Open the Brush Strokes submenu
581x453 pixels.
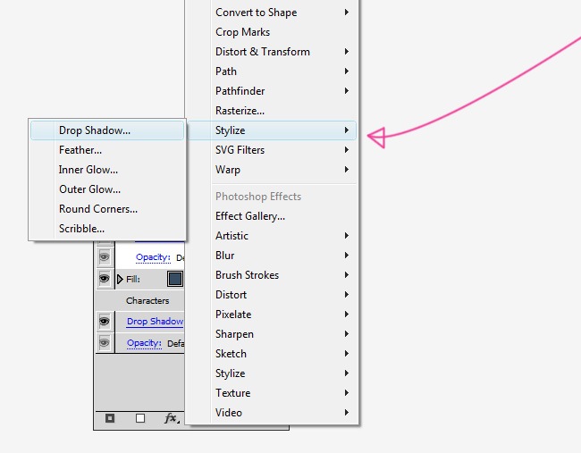pos(272,275)
